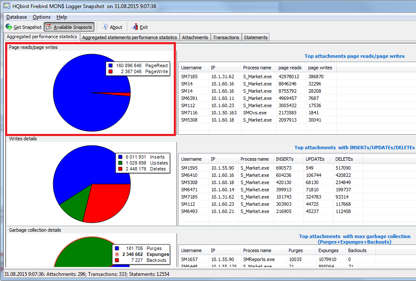This screenshot has height=281, width=416.
Task: Select username SM6493 in writes table
Action: pos(189,211)
